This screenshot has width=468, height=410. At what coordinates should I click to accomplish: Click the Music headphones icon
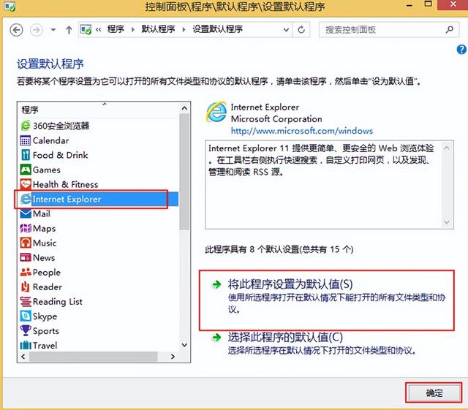pyautogui.click(x=26, y=243)
